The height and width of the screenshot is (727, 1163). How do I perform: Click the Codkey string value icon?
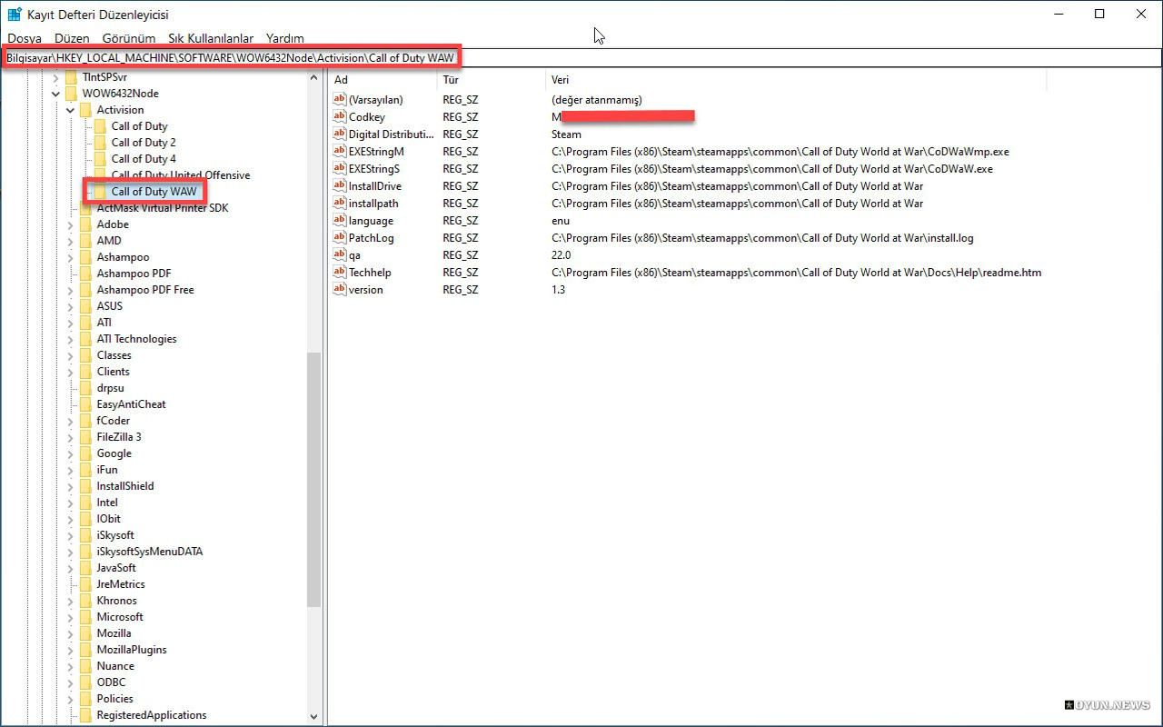click(340, 116)
